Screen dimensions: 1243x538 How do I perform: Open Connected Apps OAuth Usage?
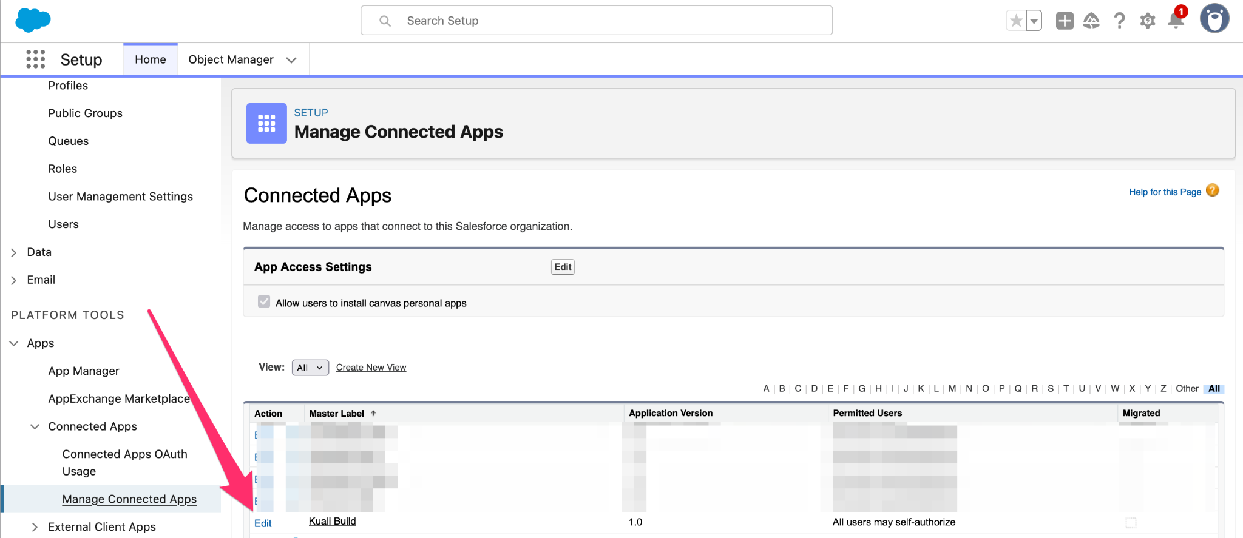pos(125,463)
